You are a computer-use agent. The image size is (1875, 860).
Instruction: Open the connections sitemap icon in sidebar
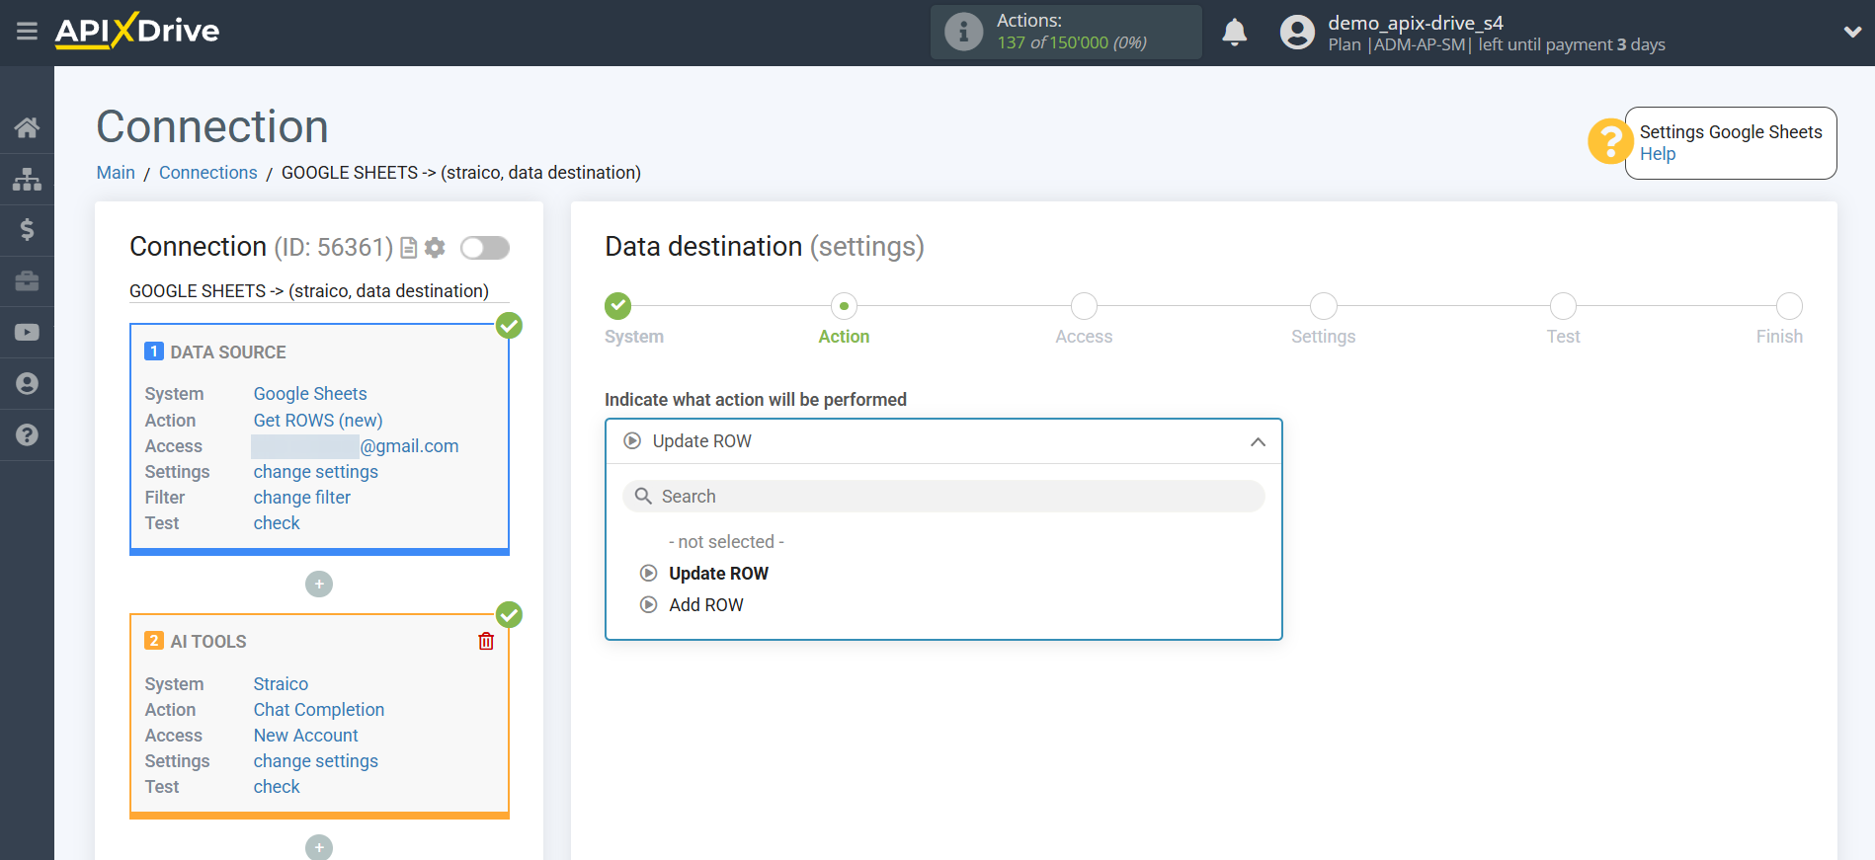point(27,179)
